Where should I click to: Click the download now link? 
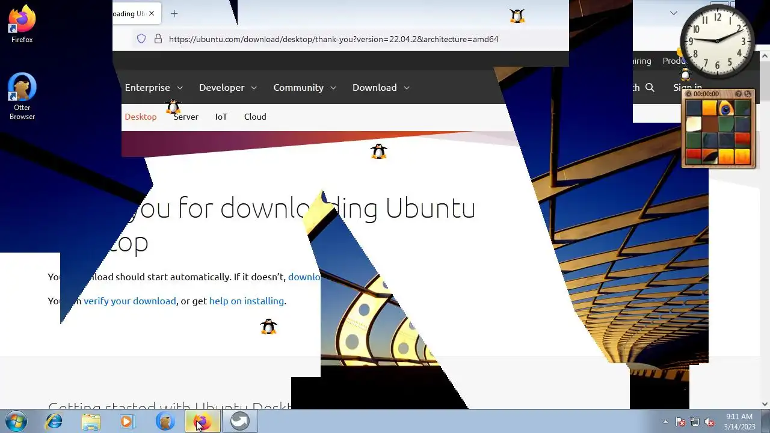[304, 277]
